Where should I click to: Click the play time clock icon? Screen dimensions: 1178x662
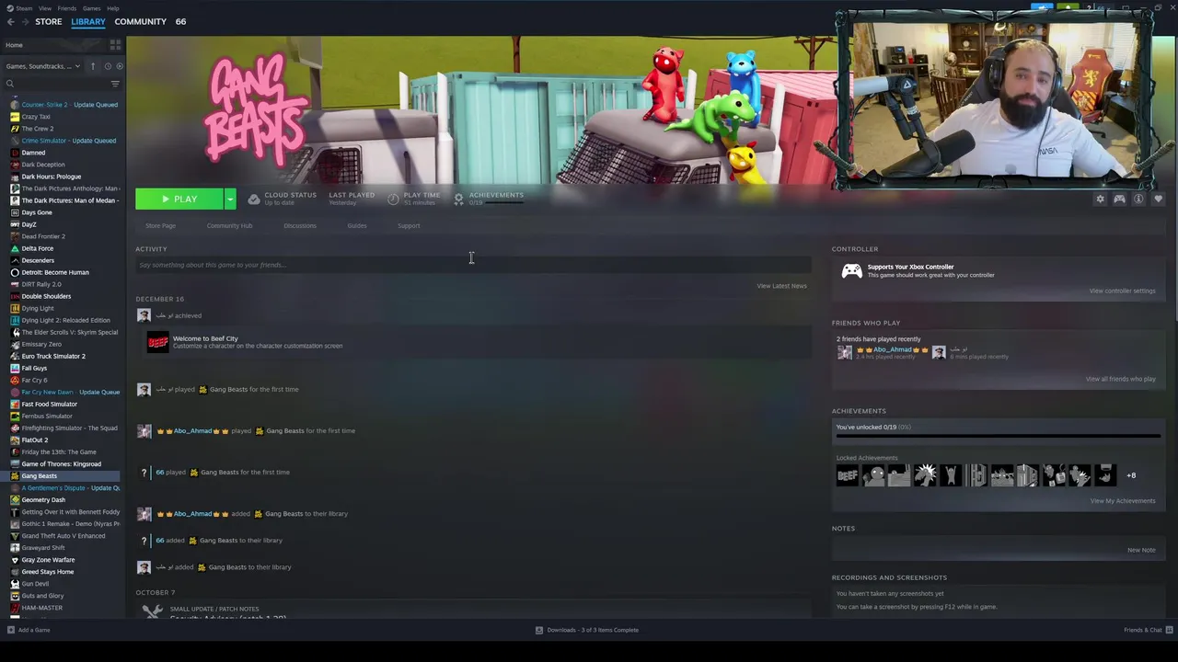click(393, 199)
